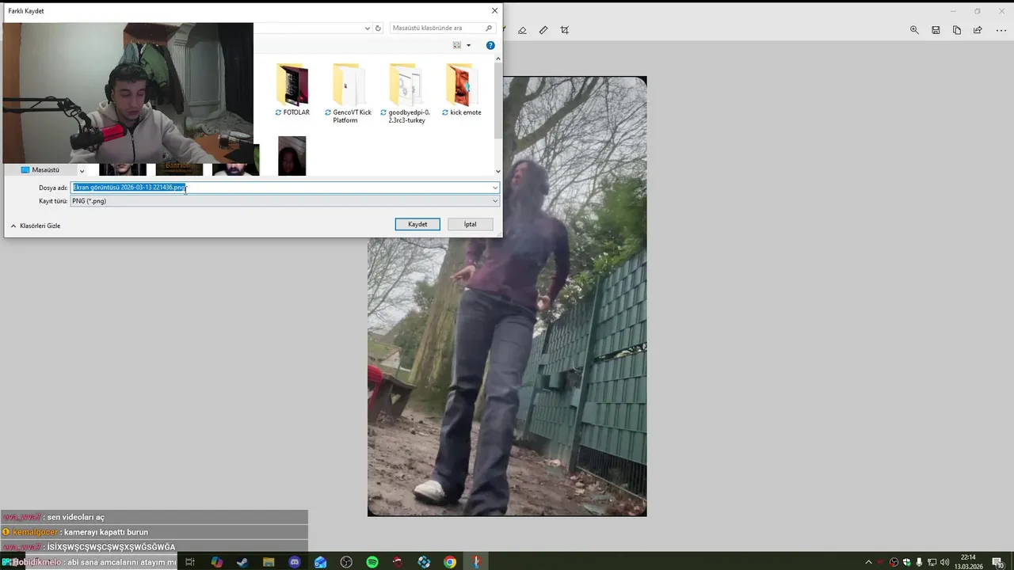
Task: Open Google Chrome from taskbar
Action: 450,562
